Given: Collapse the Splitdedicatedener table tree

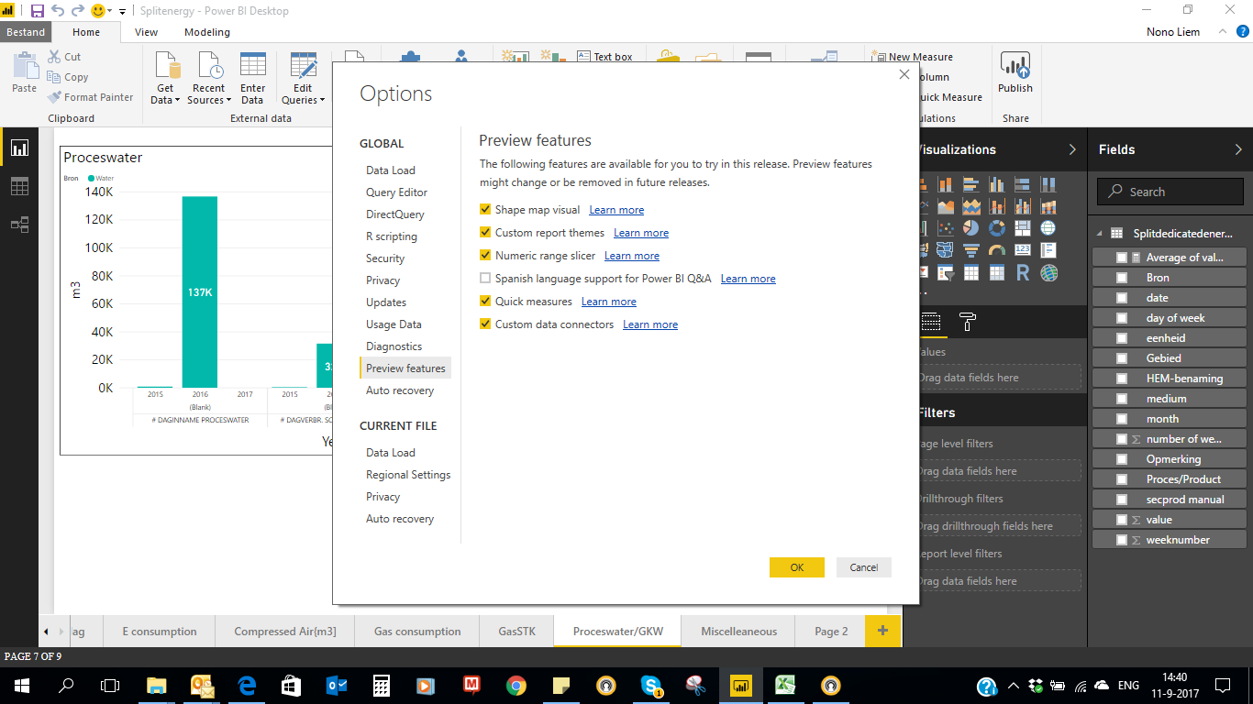Looking at the screenshot, I should click(x=1100, y=235).
